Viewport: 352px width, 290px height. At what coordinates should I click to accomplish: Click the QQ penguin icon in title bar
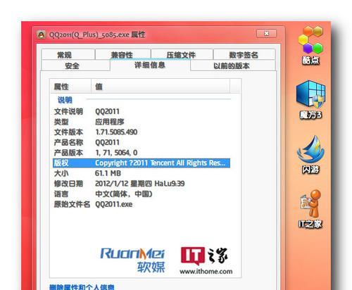pyautogui.click(x=42, y=34)
